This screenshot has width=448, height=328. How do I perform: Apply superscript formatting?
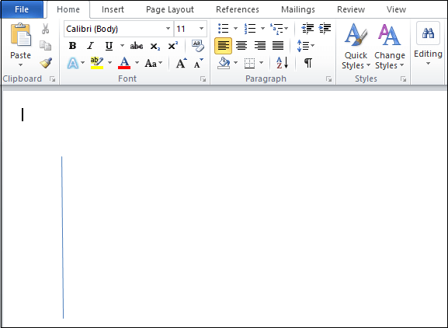[173, 46]
